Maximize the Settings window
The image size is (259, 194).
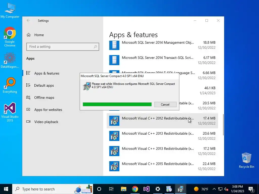(207, 20)
